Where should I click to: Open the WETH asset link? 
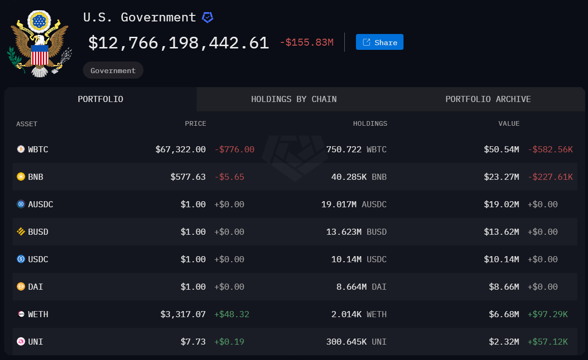(38, 314)
